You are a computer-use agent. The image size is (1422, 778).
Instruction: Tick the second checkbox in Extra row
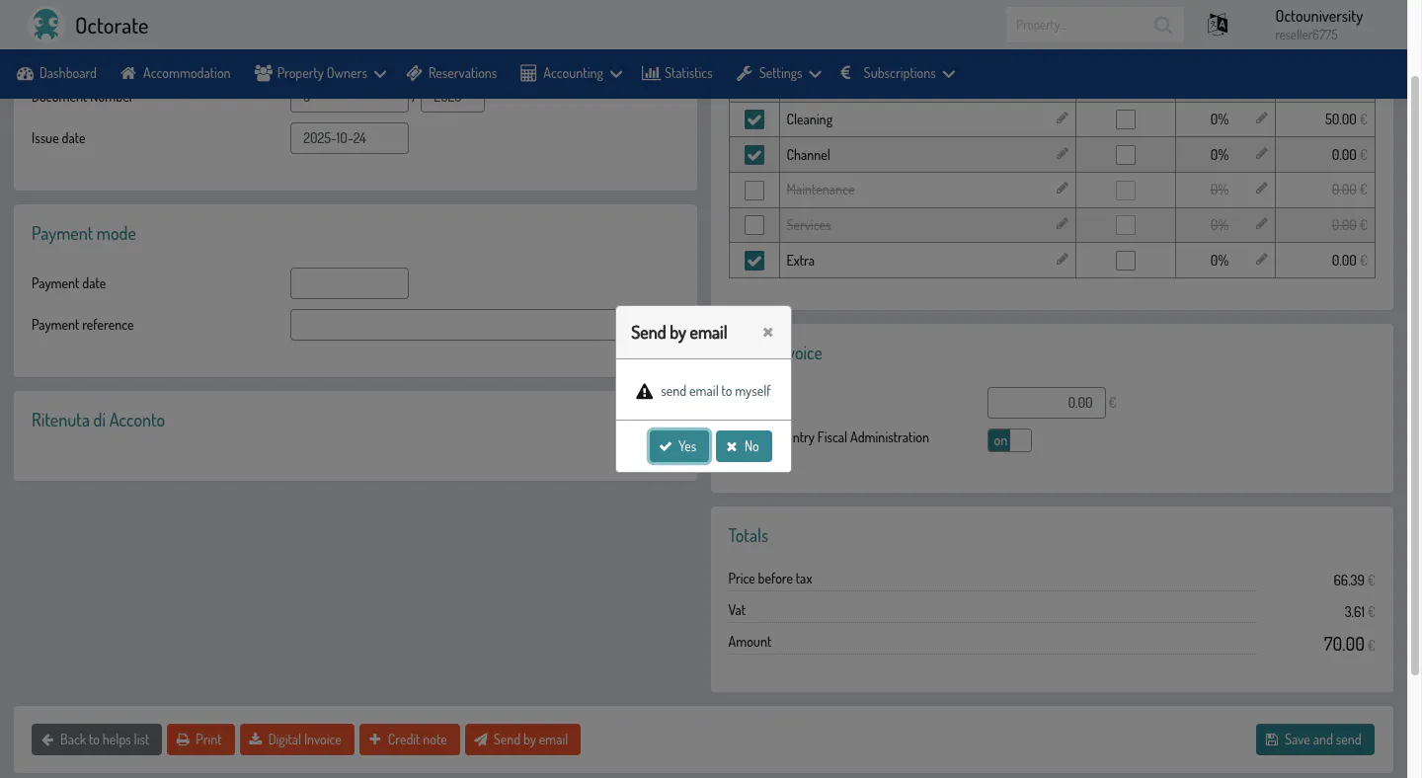(1126, 261)
